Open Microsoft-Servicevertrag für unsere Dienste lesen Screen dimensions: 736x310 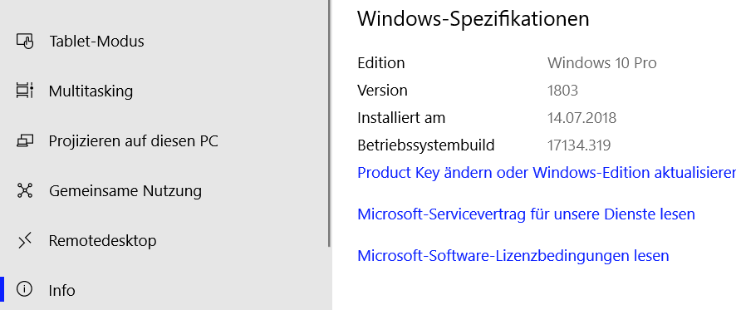click(526, 214)
